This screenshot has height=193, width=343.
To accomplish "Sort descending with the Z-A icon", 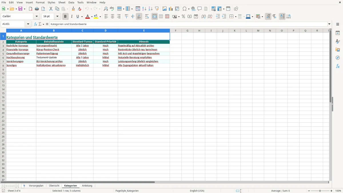I will click(x=151, y=9).
